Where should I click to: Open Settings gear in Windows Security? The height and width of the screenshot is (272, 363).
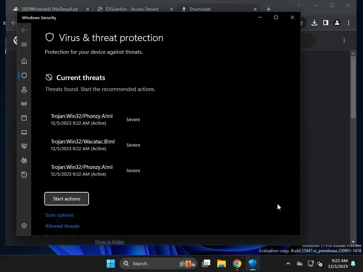click(24, 226)
